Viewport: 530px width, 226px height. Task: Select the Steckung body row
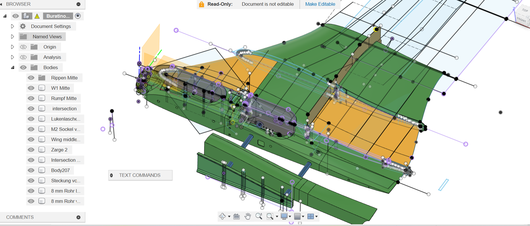tap(55, 181)
